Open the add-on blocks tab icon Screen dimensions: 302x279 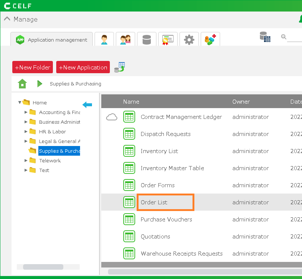(210, 39)
